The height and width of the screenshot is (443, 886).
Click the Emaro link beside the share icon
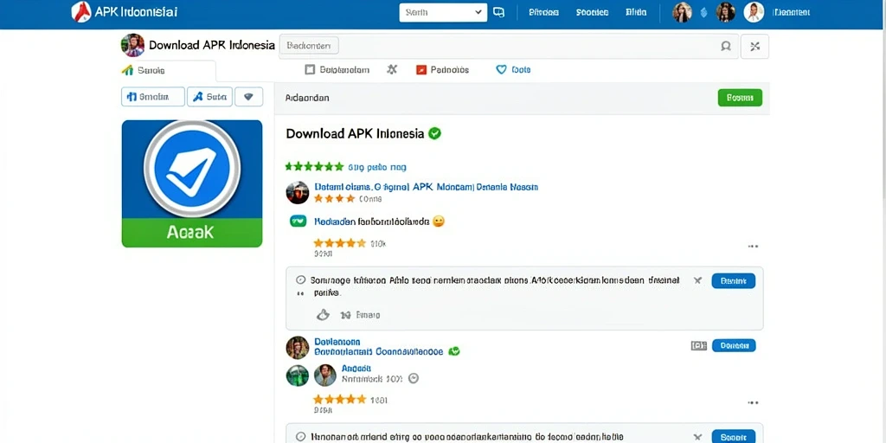(368, 315)
